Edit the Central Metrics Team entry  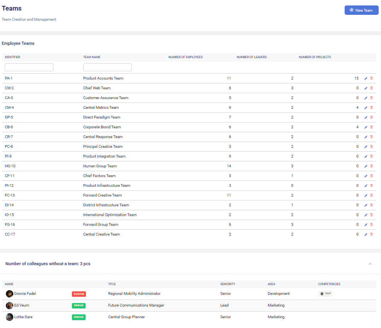click(x=366, y=108)
